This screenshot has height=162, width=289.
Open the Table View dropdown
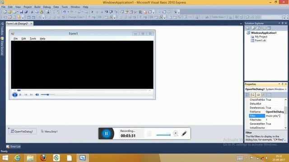click(219, 17)
